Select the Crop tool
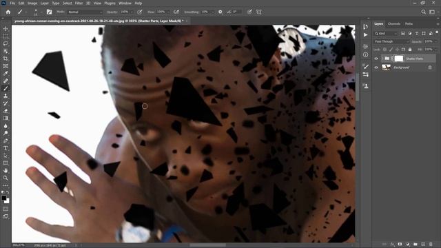Image resolution: width=441 pixels, height=248 pixels. pyautogui.click(x=6, y=59)
